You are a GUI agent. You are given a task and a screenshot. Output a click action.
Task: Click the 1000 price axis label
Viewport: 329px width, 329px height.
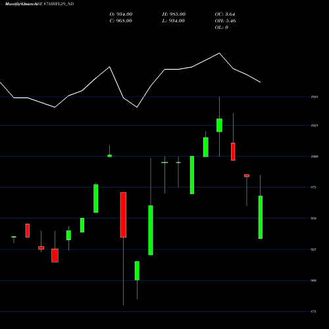(315, 157)
